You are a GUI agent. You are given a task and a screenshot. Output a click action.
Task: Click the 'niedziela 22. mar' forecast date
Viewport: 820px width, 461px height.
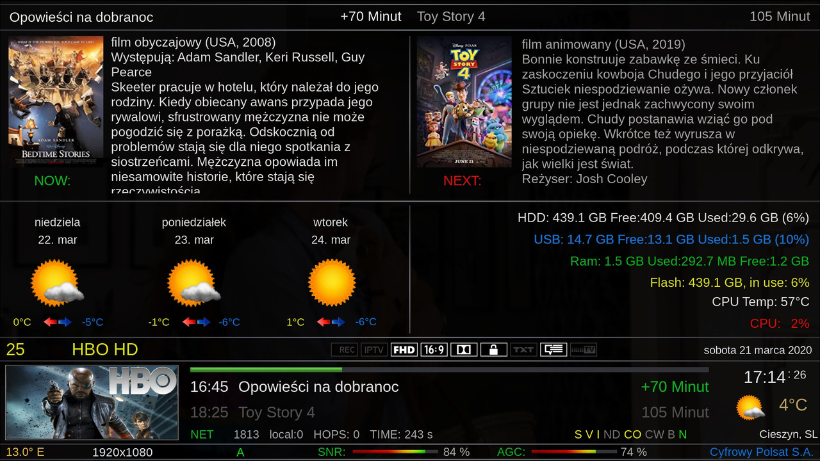[57, 231]
